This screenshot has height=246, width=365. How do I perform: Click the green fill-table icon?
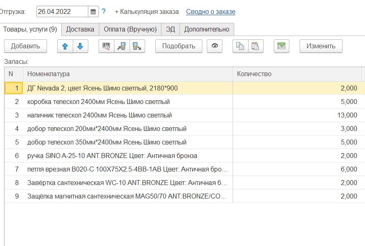(x=281, y=46)
